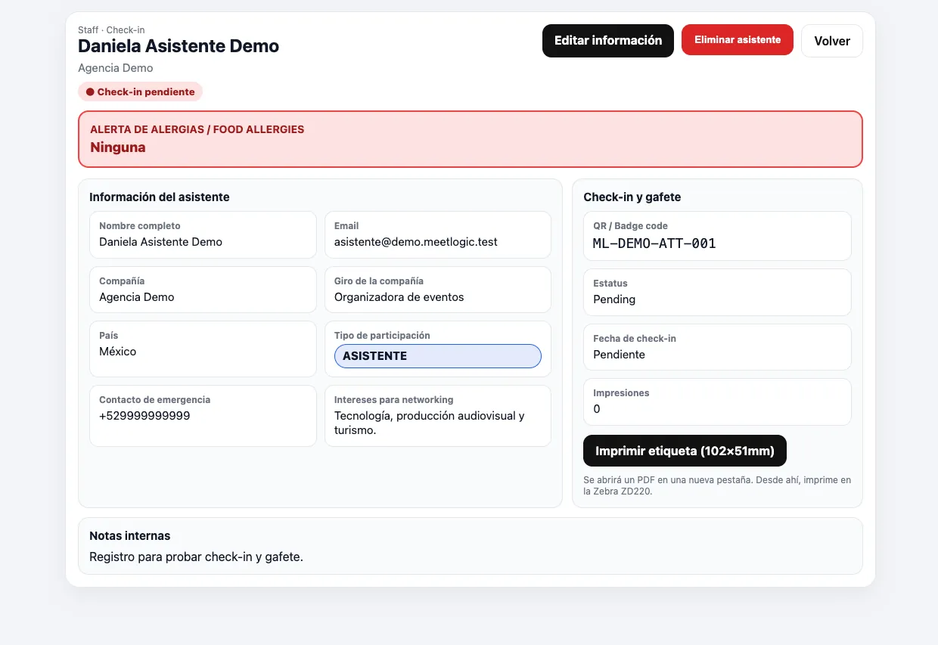Click the Fecha de check-in value Pendiente
938x645 pixels.
tap(619, 355)
